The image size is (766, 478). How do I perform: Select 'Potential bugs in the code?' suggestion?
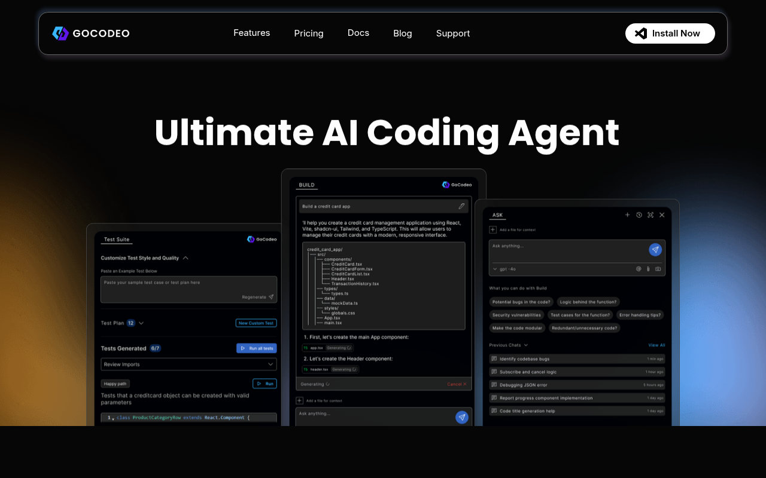521,302
